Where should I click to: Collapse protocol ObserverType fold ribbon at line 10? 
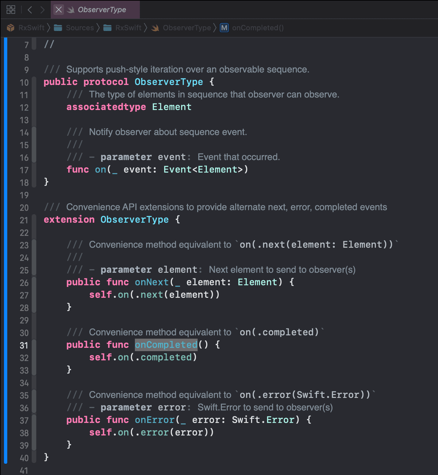pyautogui.click(x=34, y=82)
